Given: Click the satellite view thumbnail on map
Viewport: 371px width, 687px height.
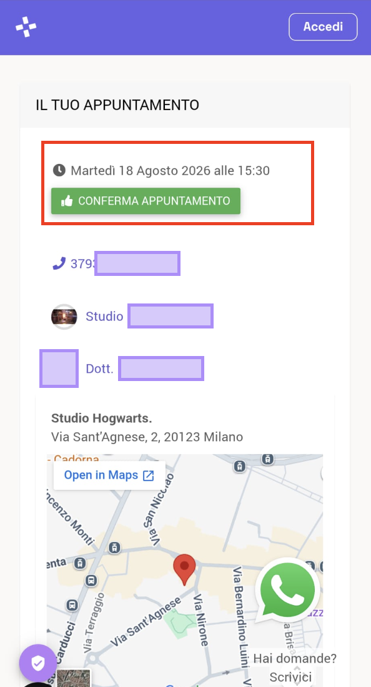Looking at the screenshot, I should pyautogui.click(x=74, y=678).
